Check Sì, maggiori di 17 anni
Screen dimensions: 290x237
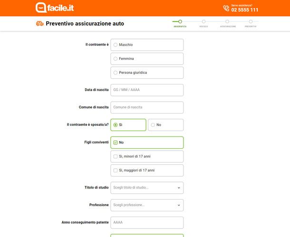[116, 170]
